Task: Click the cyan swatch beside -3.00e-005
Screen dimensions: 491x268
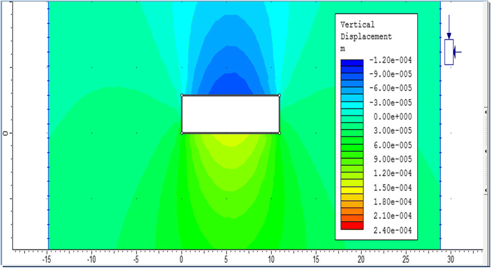Action: [352, 105]
